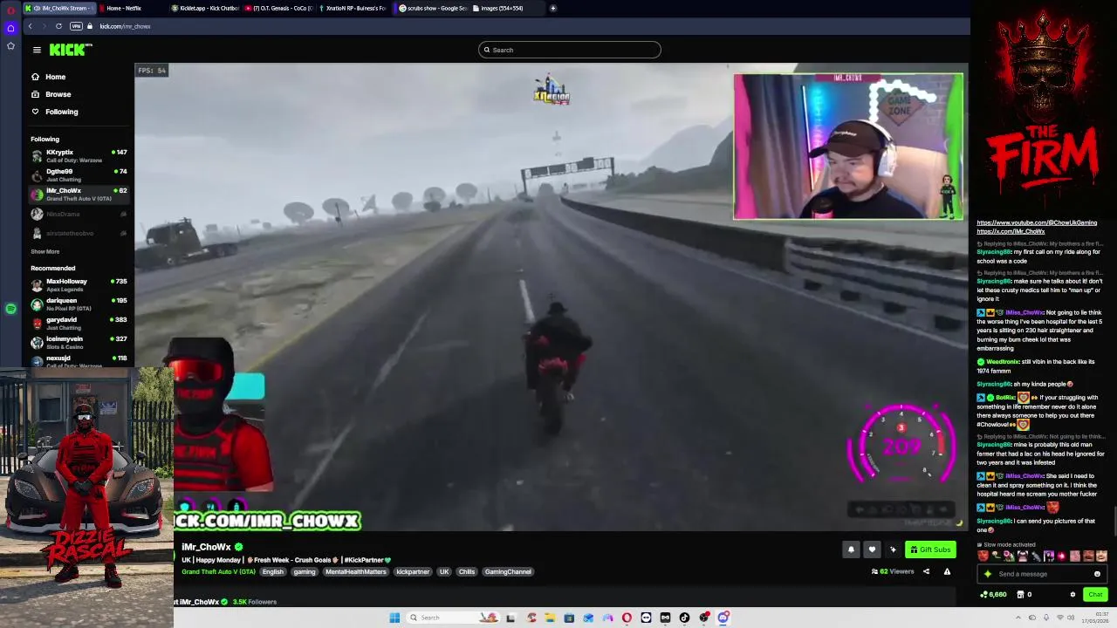Open the emote picker smiley icon
The height and width of the screenshot is (628, 1117).
click(1097, 574)
